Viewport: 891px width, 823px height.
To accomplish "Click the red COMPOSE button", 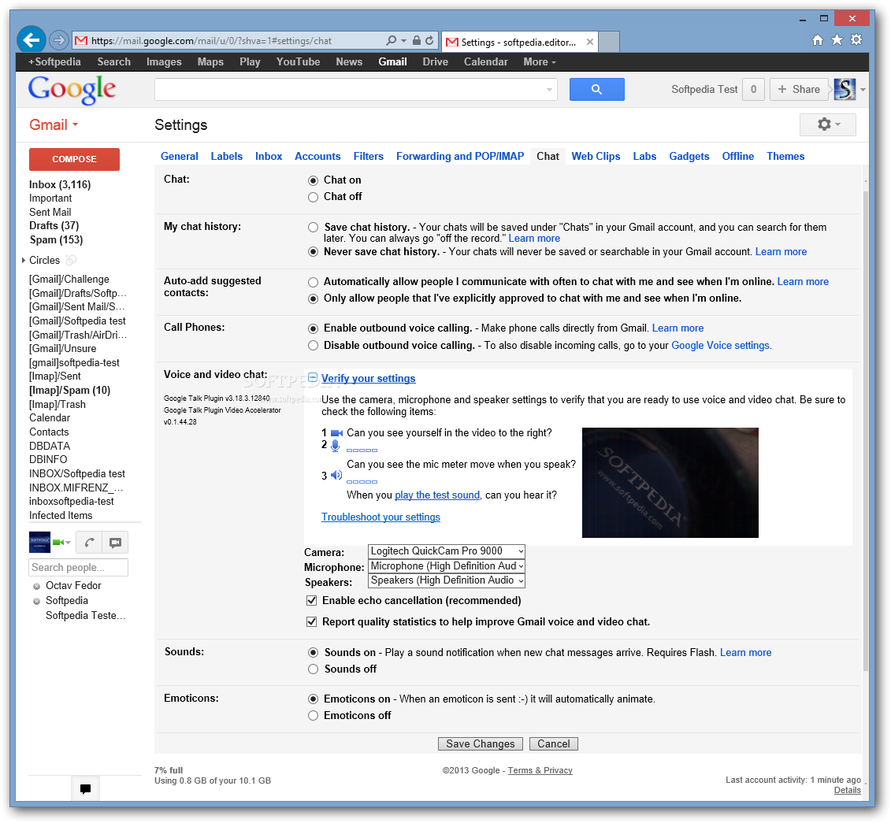I will [x=74, y=159].
